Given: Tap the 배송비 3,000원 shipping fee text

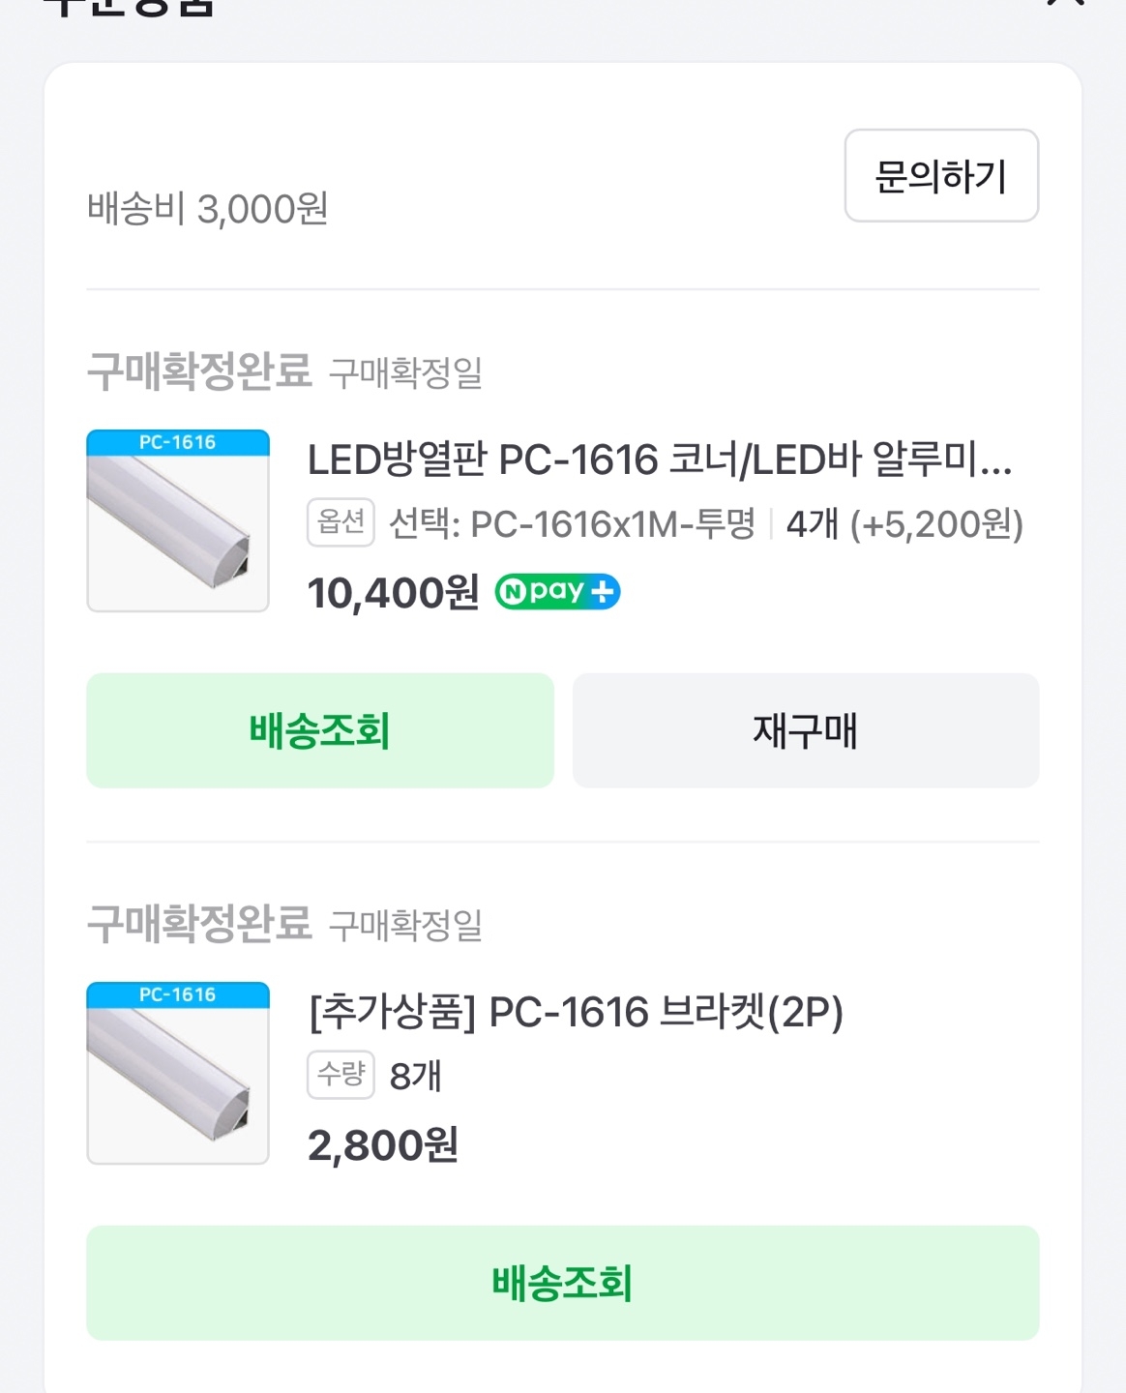Looking at the screenshot, I should pyautogui.click(x=208, y=209).
